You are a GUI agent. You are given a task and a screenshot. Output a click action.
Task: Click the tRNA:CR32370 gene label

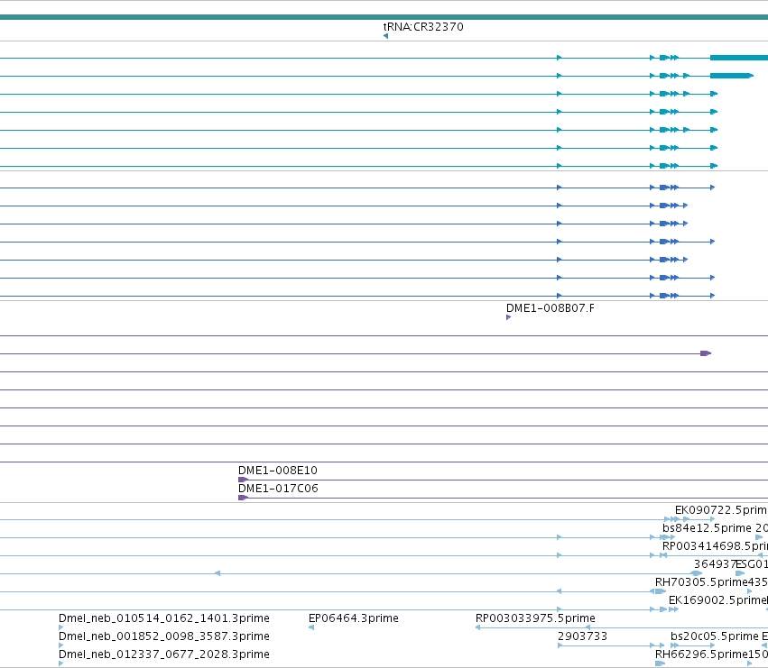click(x=423, y=26)
